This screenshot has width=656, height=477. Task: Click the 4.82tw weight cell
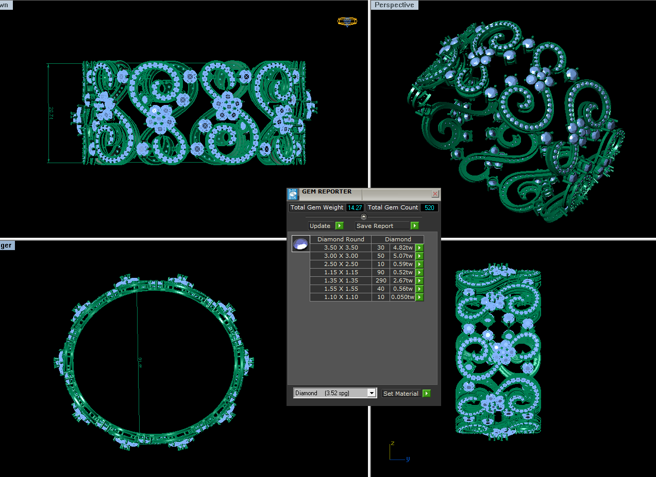coord(402,248)
